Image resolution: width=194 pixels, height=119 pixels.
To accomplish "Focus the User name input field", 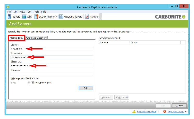I will (x=52, y=57).
